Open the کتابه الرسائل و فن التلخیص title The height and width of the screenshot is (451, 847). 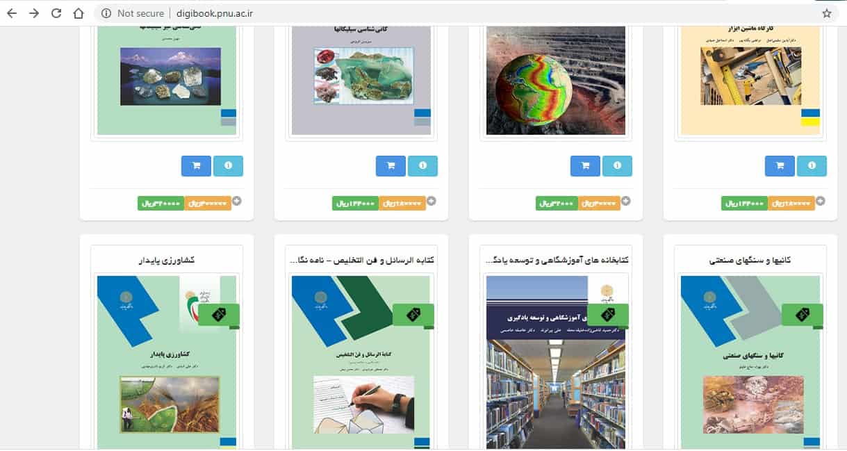click(361, 261)
